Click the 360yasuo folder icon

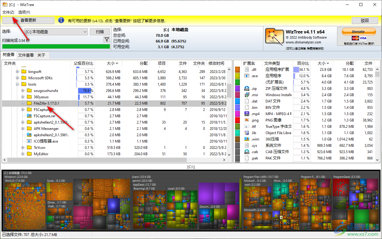[29, 97]
